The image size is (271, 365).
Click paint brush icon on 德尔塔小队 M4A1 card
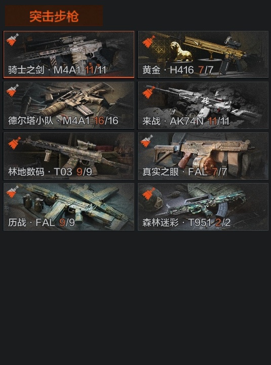(12, 90)
